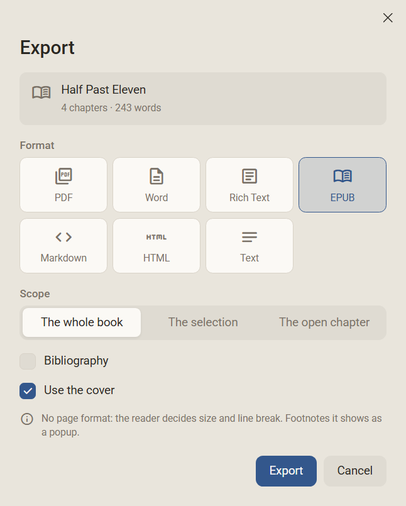The image size is (406, 506).
Task: Click the No page format note text
Action: 211,425
